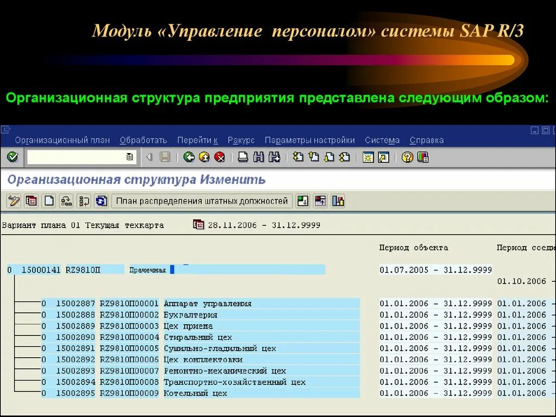The image size is (556, 417).
Task: Click object code RZ9810П of root
Action: (83, 270)
